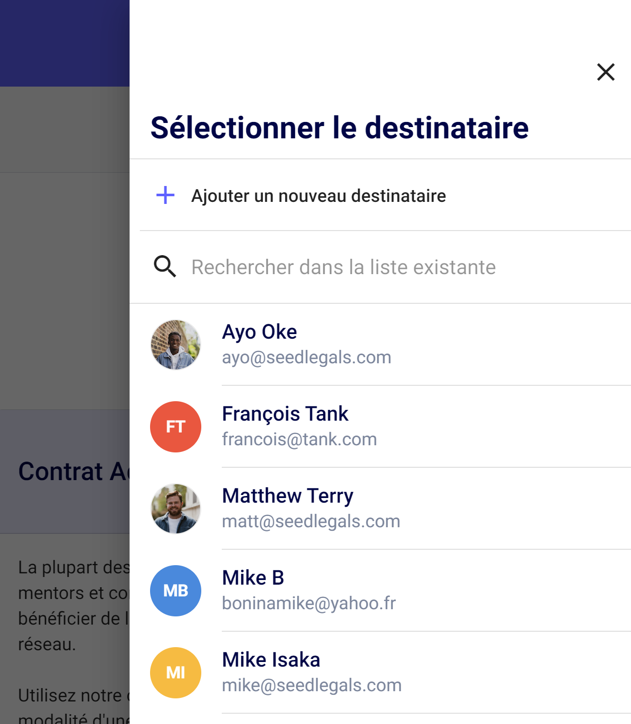Click the magnifying glass search icon
The width and height of the screenshot is (631, 724).
[x=165, y=266]
